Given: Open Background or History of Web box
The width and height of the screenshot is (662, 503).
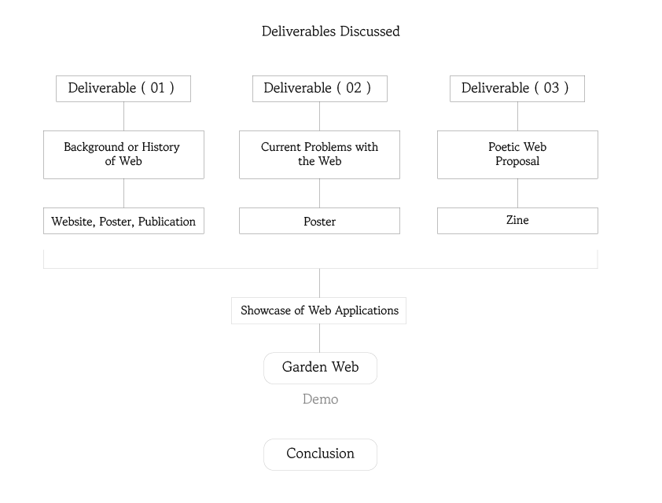Looking at the screenshot, I should [x=123, y=154].
